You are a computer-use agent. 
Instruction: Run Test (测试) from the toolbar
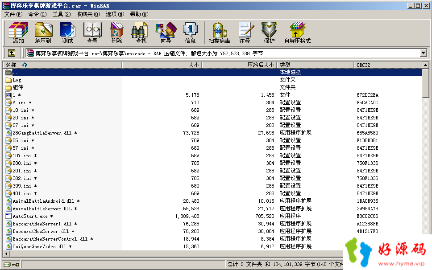coord(67,33)
